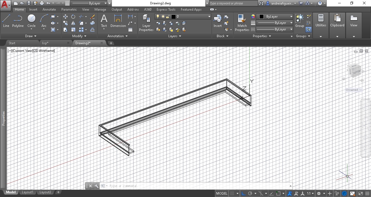Image resolution: width=371 pixels, height=197 pixels.
Task: Toggle 2D Object Snap in status bar
Action: (x=278, y=193)
